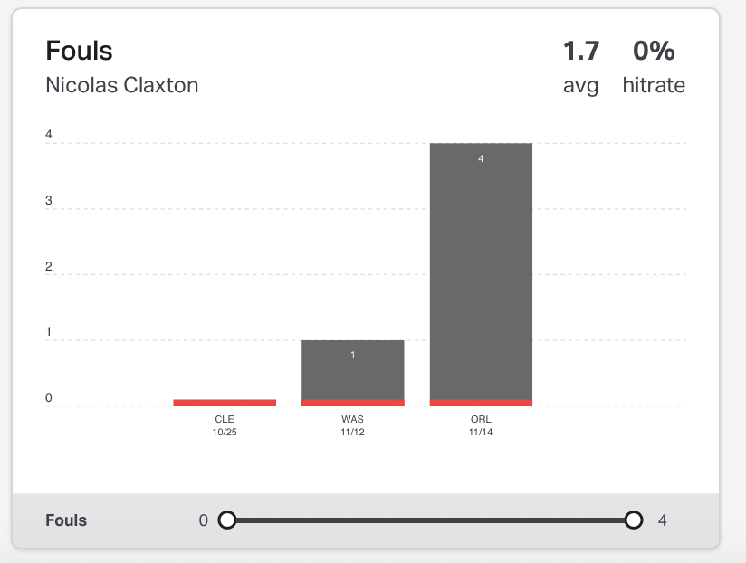Image resolution: width=746 pixels, height=563 pixels.
Task: Click the CLE 10/25 axis label
Action: (x=225, y=425)
